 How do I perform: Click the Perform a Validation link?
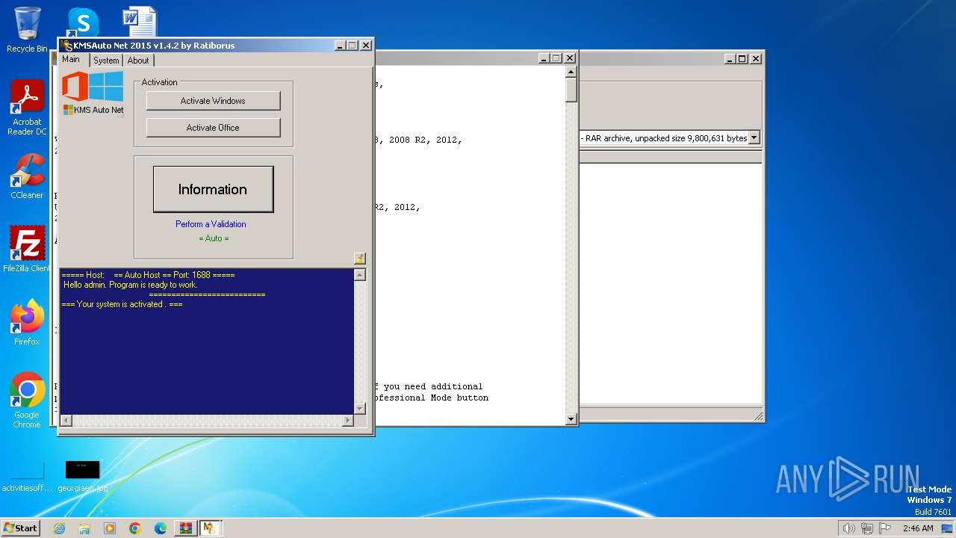coord(211,224)
